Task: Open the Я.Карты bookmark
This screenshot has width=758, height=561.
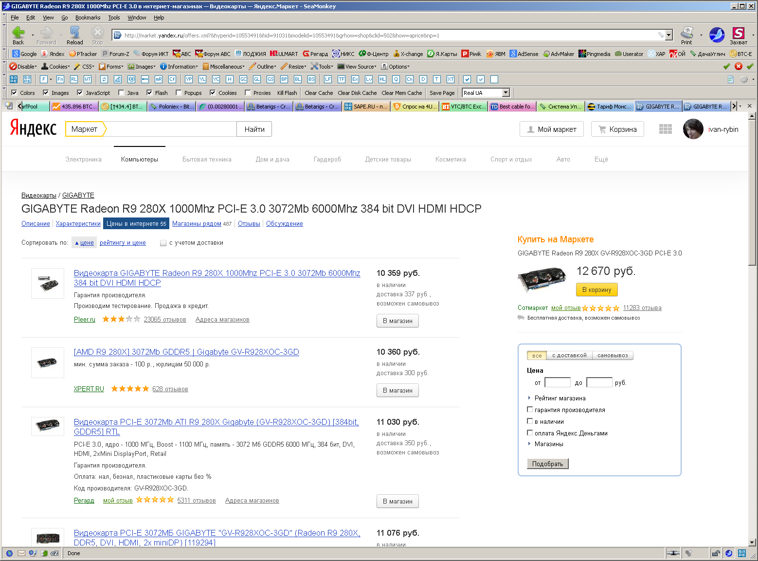Action: (x=442, y=54)
